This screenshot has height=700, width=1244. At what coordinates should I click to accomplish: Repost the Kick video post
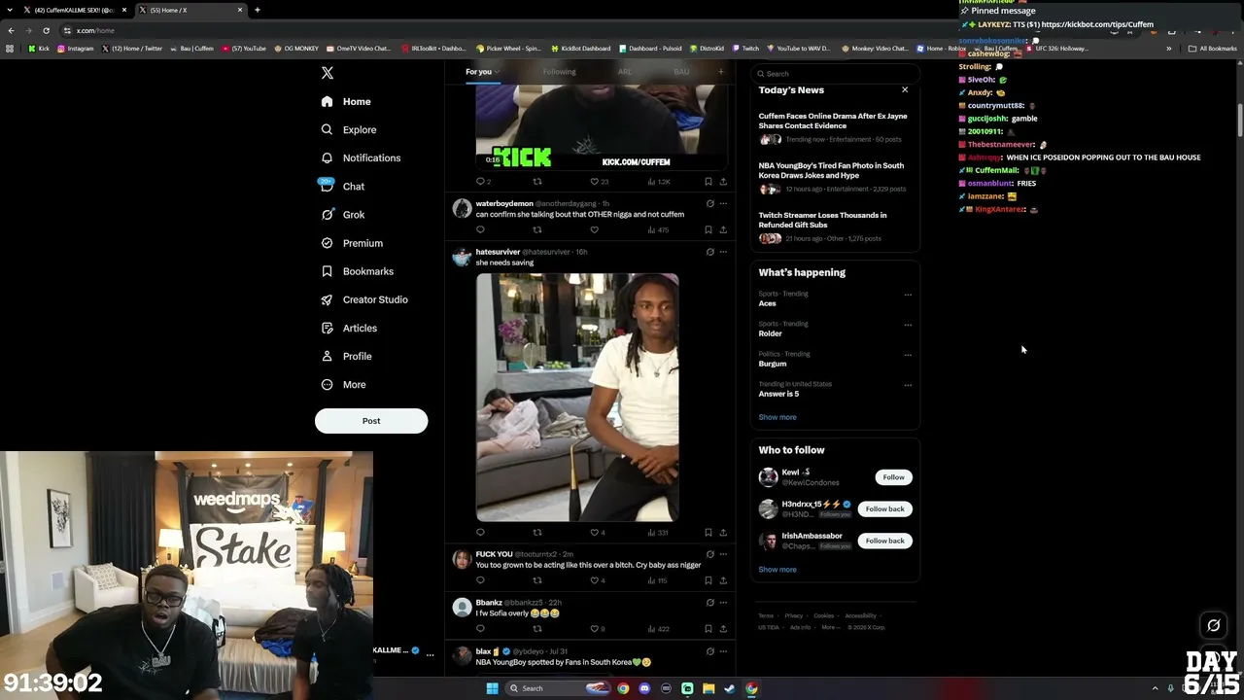click(537, 181)
